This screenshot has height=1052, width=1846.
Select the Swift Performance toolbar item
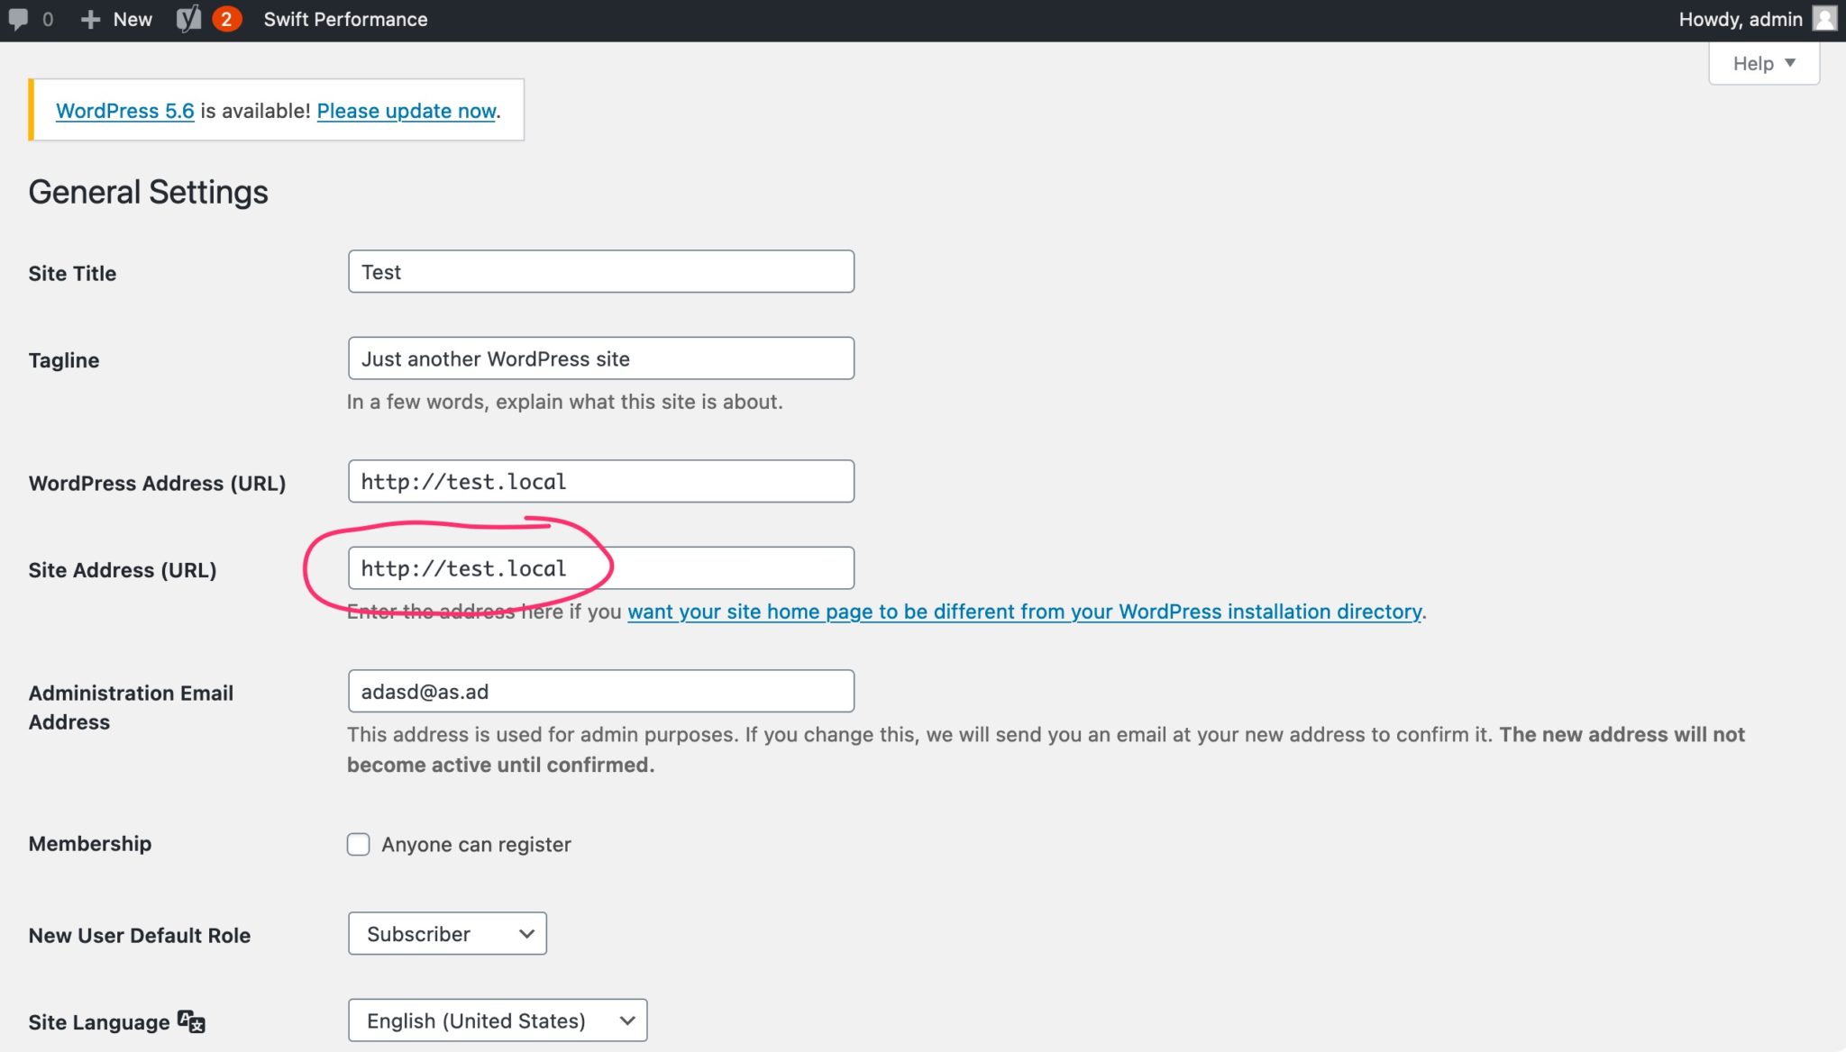point(345,18)
